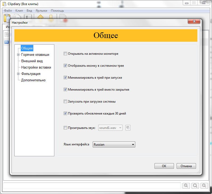212x194 pixels.
Task: Click the orange down arrow toolbar icon
Action: pyautogui.click(x=51, y=17)
